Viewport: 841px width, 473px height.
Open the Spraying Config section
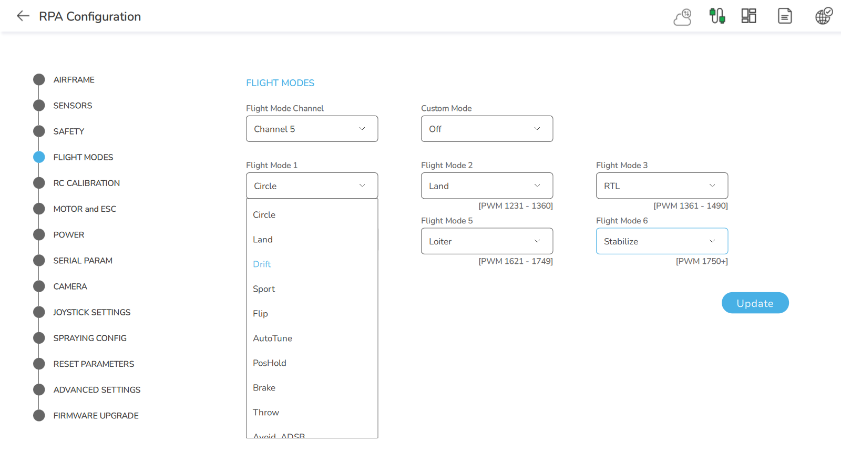[x=90, y=338]
